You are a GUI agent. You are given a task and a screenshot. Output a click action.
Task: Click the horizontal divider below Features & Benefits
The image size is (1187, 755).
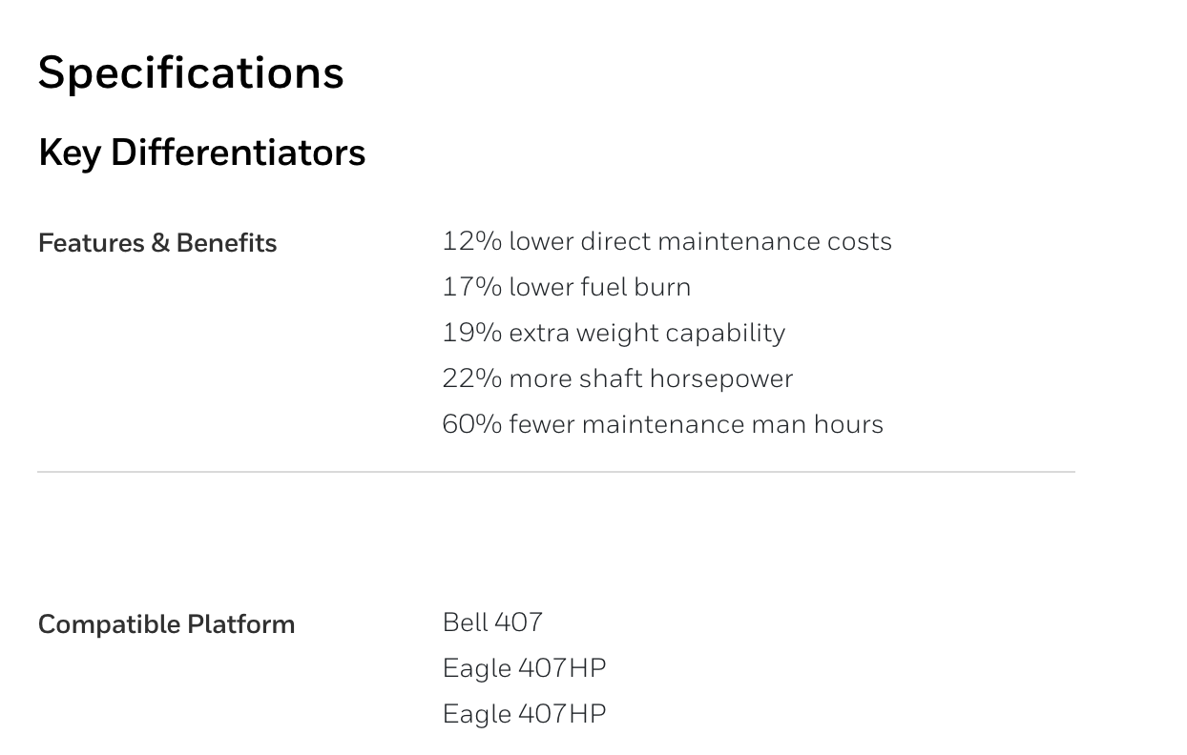[556, 471]
